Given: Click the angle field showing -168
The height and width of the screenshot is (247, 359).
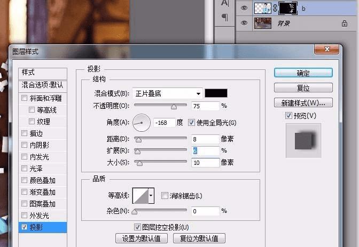Looking at the screenshot, I should click(165, 123).
